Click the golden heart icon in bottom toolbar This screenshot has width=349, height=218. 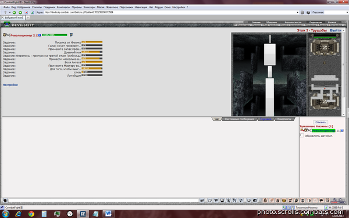coord(284,201)
